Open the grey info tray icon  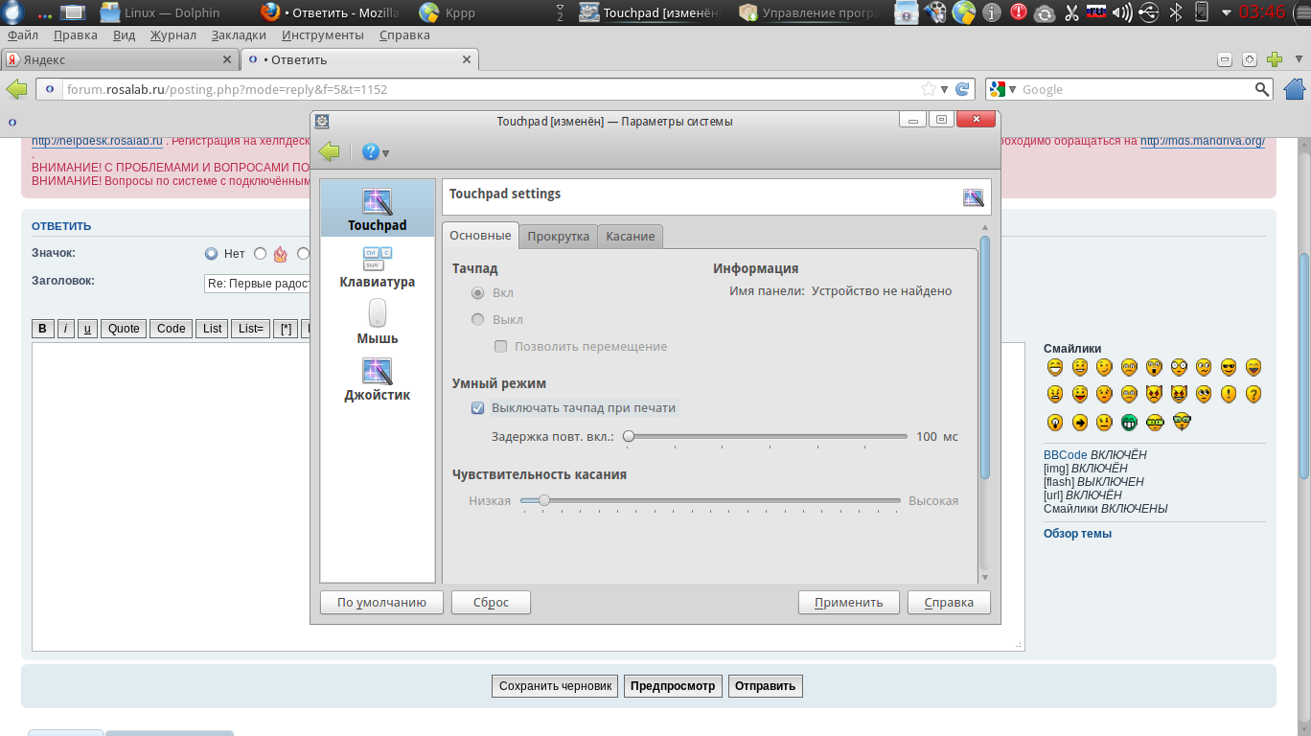993,12
